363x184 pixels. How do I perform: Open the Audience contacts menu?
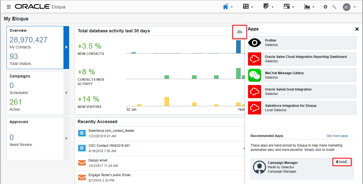pos(289,7)
